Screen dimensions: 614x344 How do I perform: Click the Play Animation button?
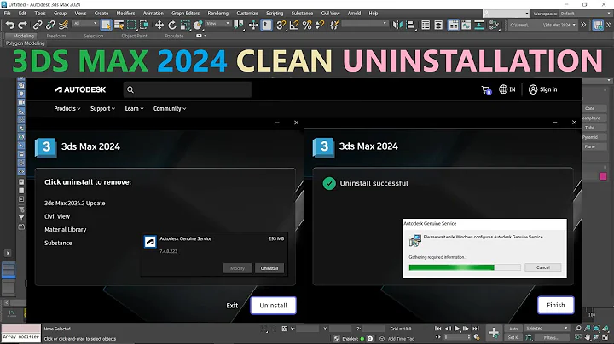coord(456,329)
